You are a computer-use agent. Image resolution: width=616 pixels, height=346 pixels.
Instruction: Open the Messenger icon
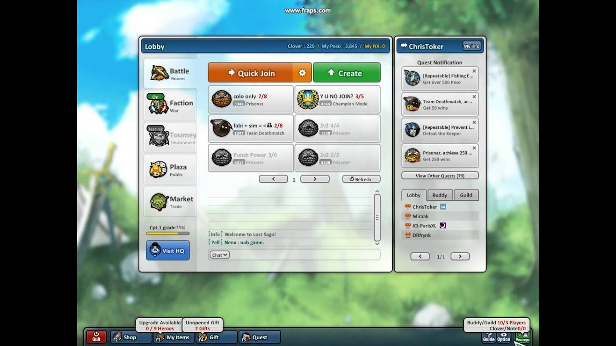tap(522, 336)
